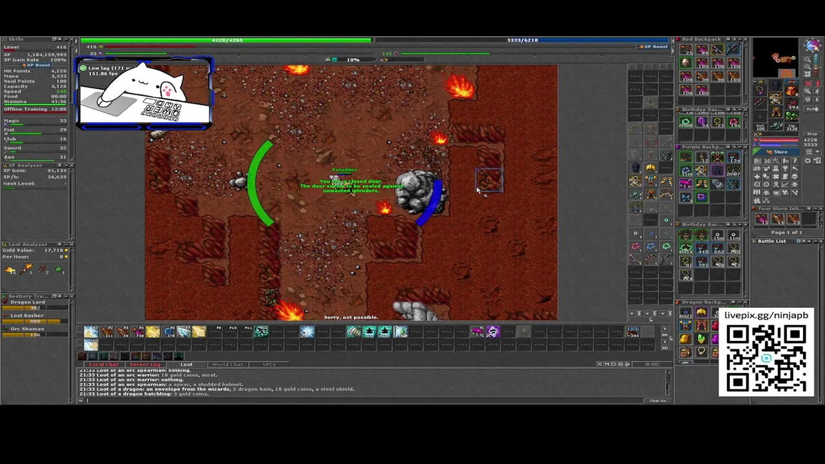Click the first chat console toolbar icon

pyautogui.click(x=599, y=364)
